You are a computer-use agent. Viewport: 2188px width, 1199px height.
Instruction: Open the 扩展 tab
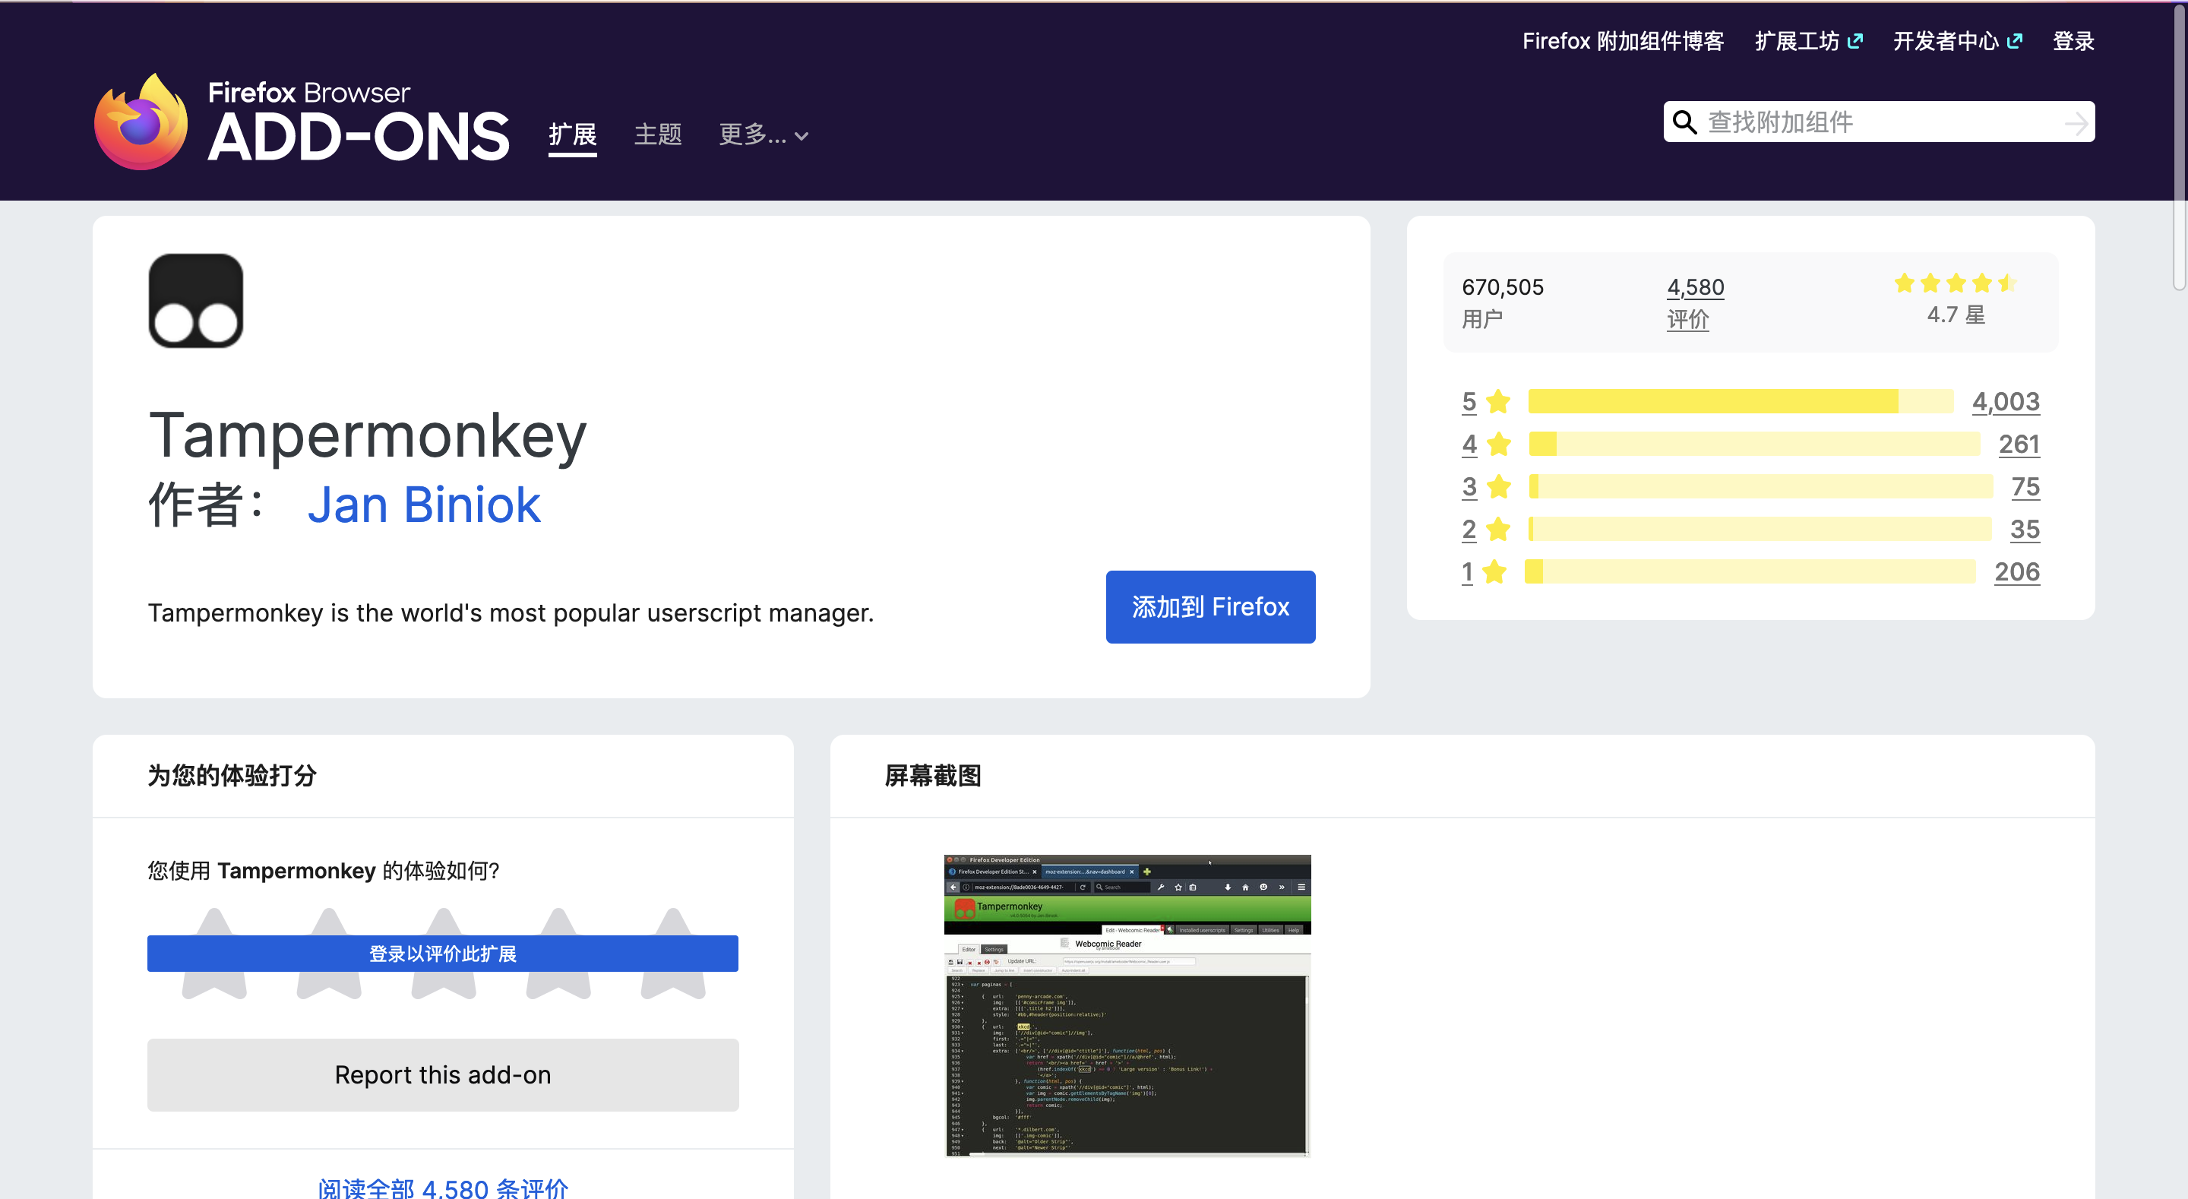[571, 134]
